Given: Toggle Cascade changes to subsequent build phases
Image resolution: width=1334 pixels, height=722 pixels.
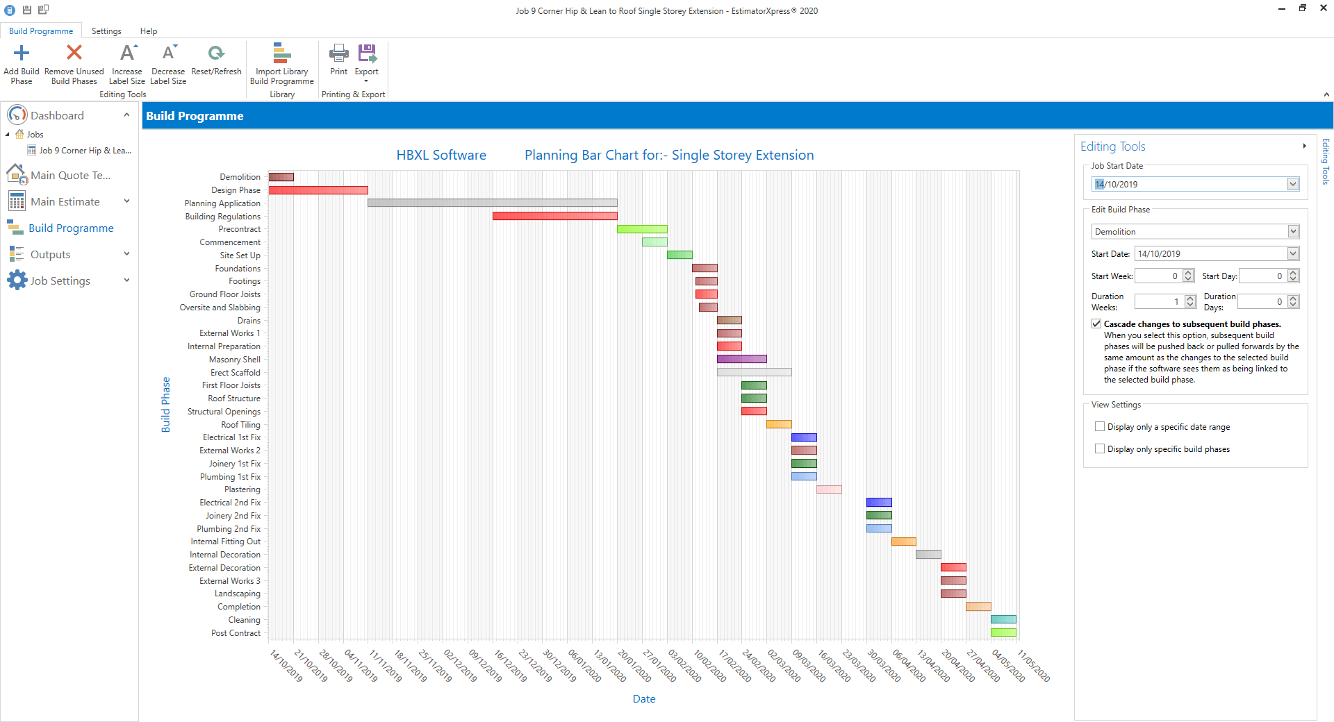Looking at the screenshot, I should point(1097,324).
